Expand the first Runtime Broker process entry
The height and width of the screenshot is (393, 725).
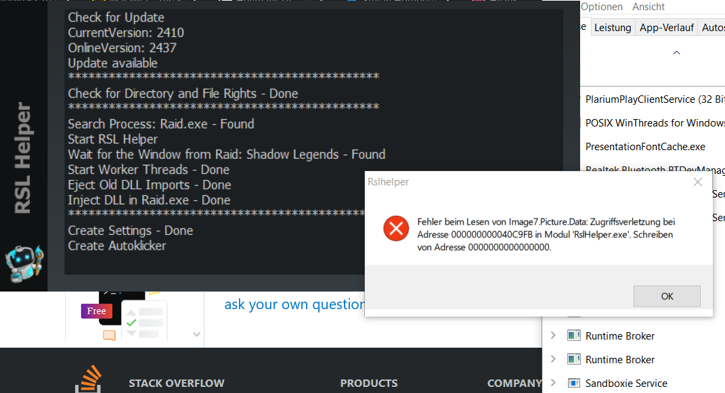click(x=552, y=335)
